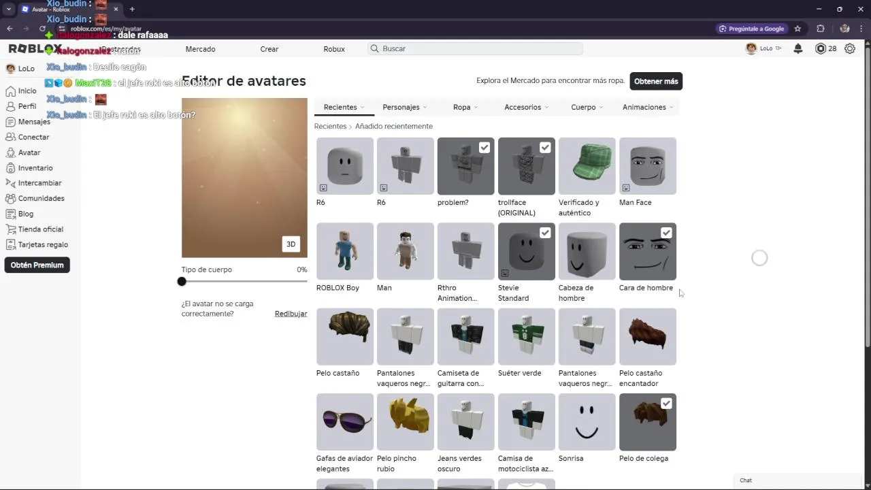Expand the Recientes dropdown tab
Viewport: 871px width, 490px height.
[x=344, y=108]
